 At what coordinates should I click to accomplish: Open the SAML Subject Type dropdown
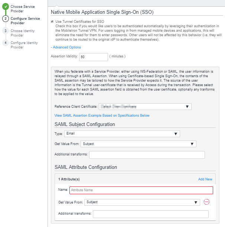click(x=122, y=134)
